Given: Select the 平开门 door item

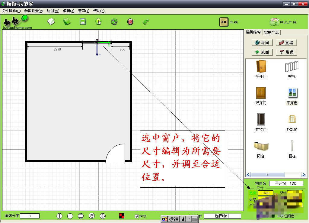Looking at the screenshot, I should point(261,69).
